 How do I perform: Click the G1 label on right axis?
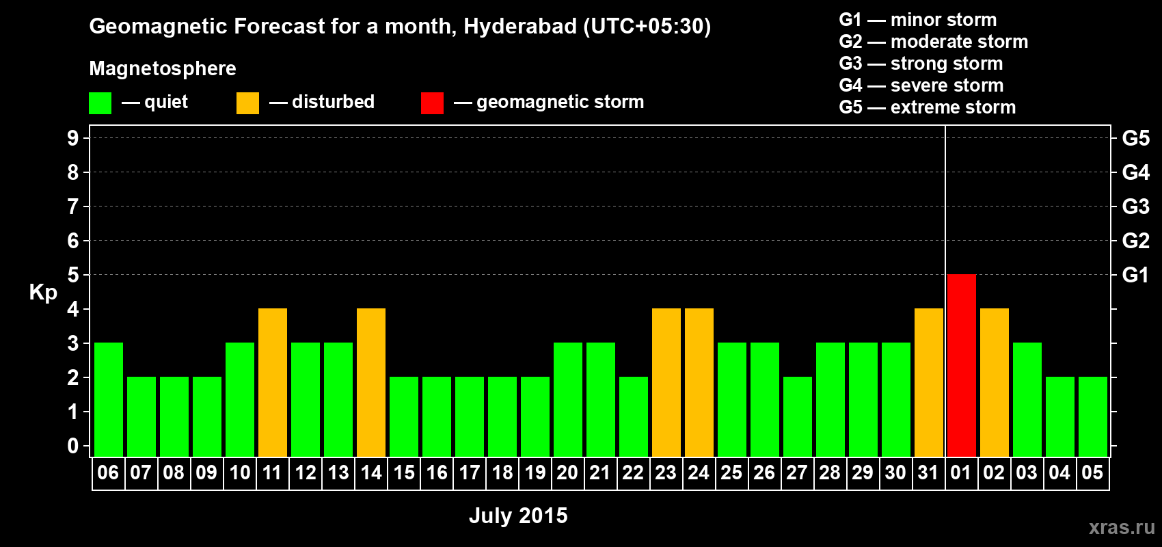pos(1135,275)
